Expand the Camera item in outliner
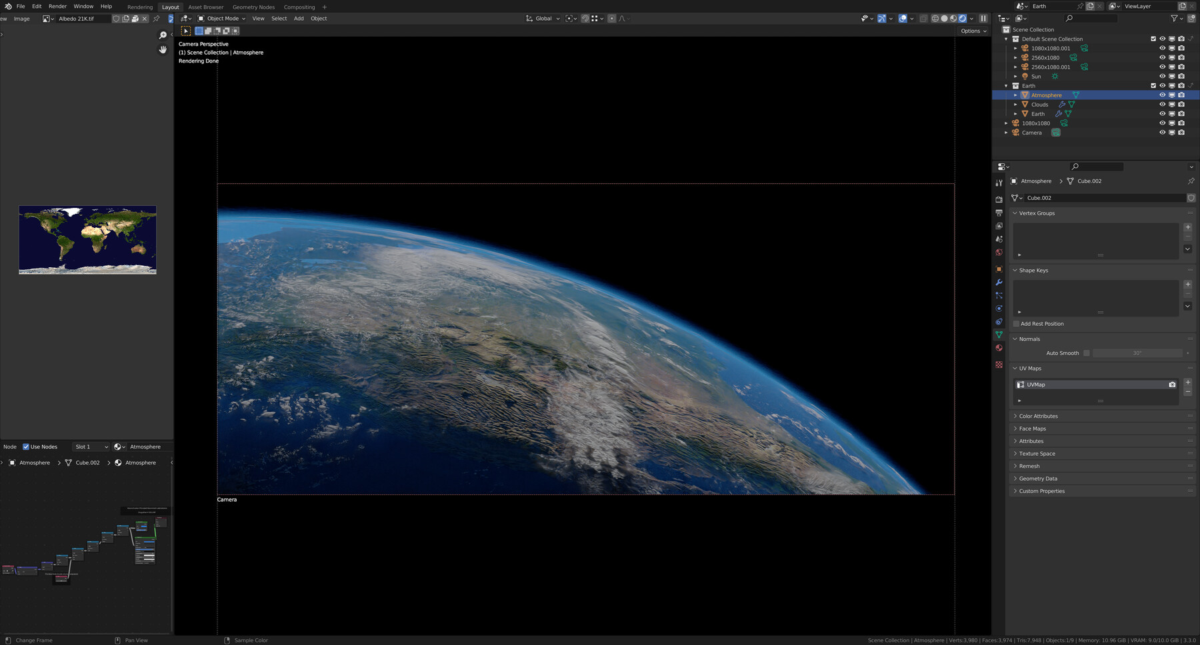Viewport: 1200px width, 645px height. pos(1006,133)
